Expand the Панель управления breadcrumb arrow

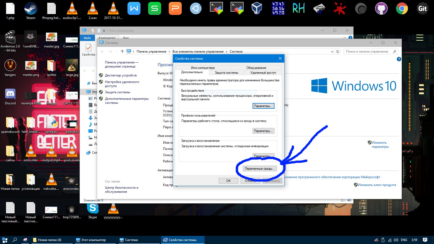[x=170, y=52]
